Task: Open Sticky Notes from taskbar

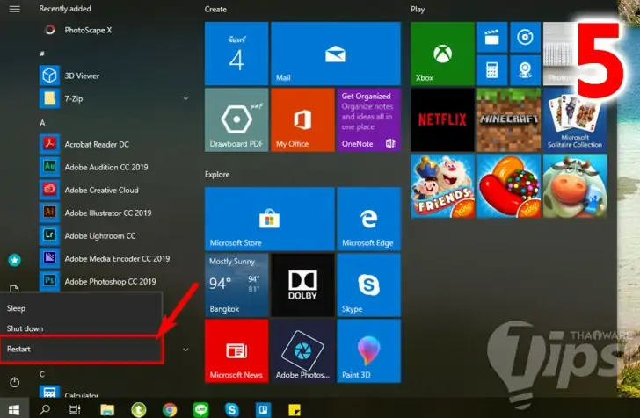Action: 295,409
